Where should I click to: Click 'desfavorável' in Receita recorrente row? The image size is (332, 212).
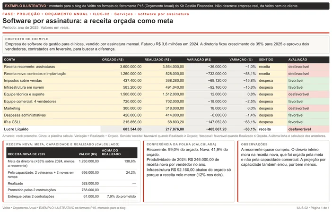pos(298,67)
